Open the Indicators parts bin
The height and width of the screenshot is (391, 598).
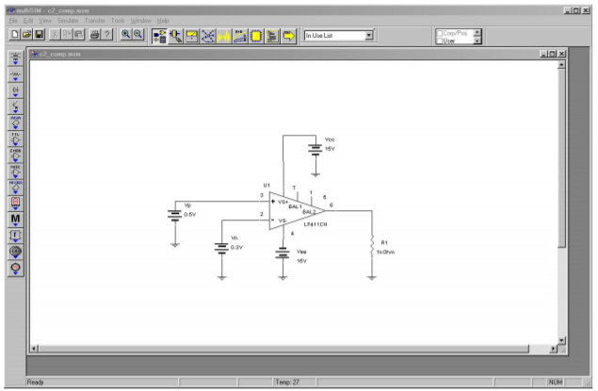[15, 203]
